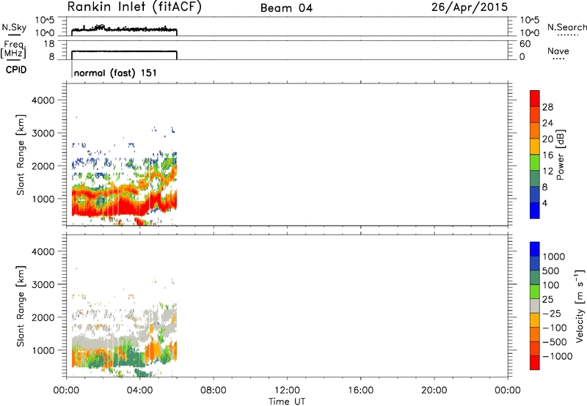Click the date "26/Apr/2015"
This screenshot has height=406, width=587.
pyautogui.click(x=470, y=7)
